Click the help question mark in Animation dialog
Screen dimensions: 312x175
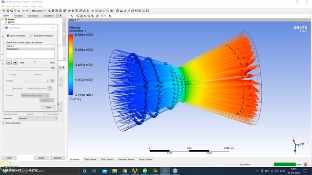[x=43, y=28]
